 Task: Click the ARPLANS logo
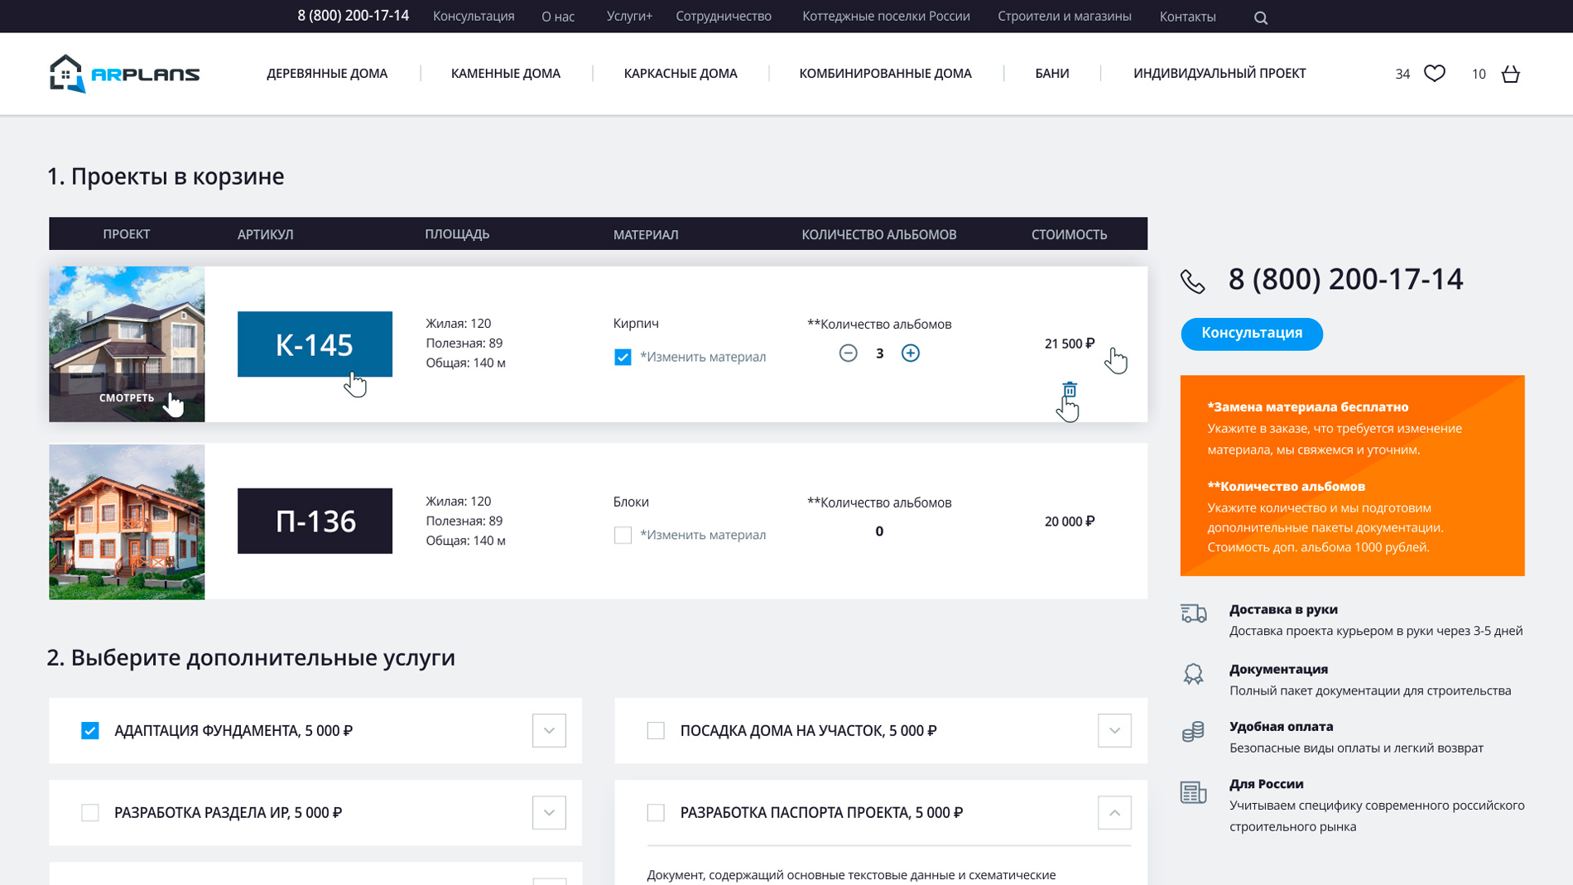tap(124, 74)
